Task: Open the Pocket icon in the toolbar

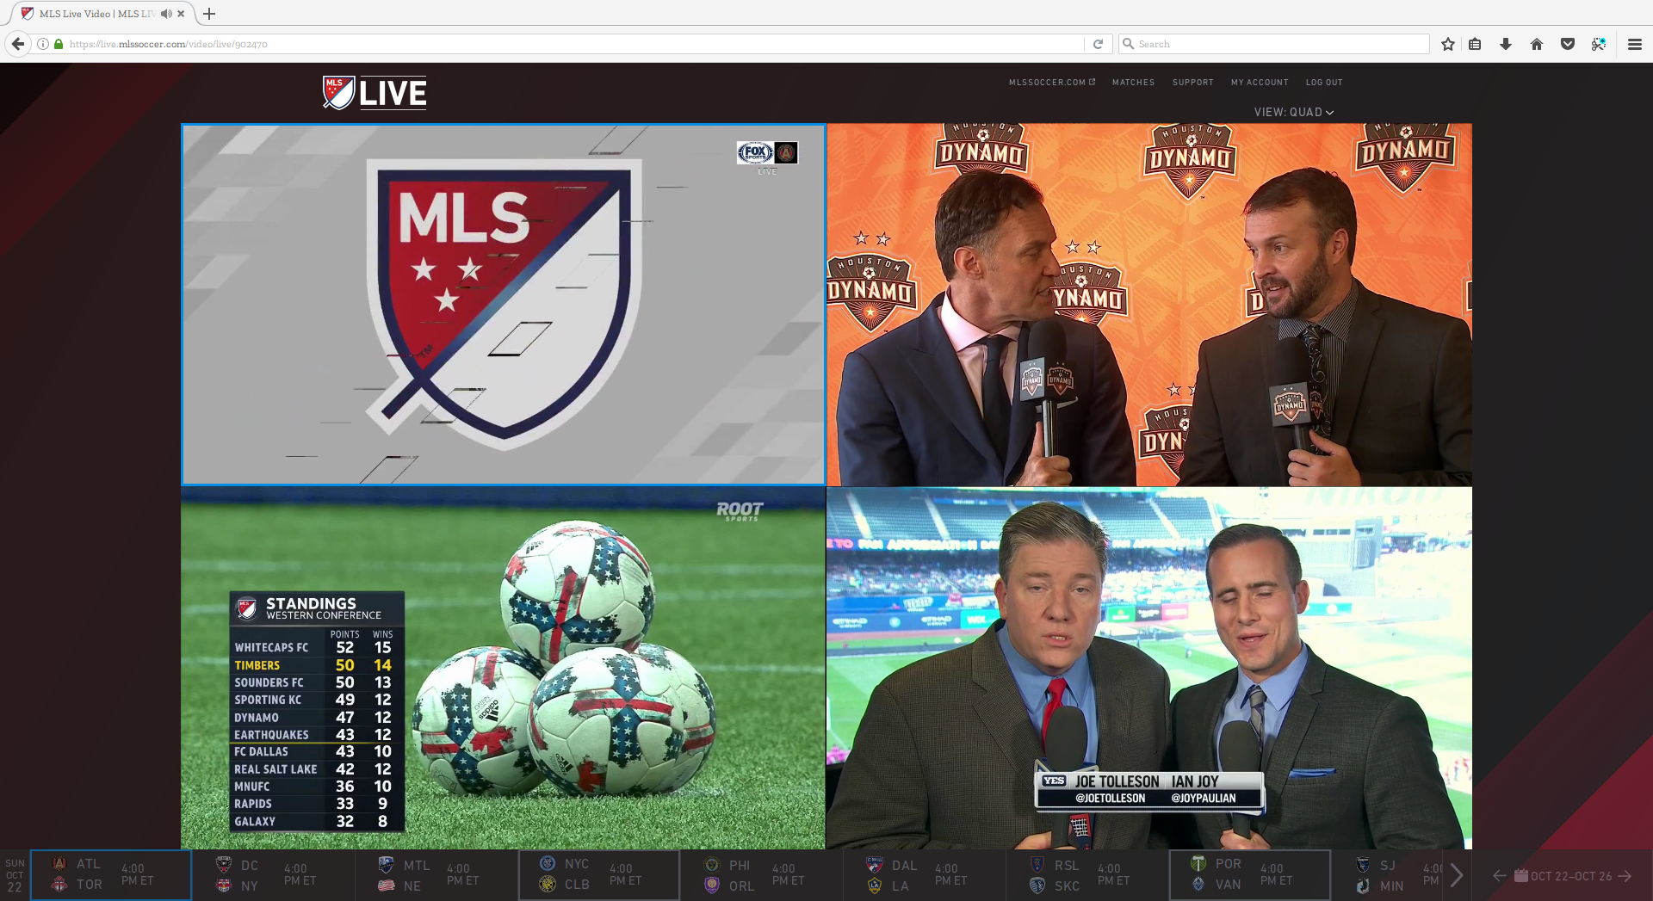Action: [1568, 44]
